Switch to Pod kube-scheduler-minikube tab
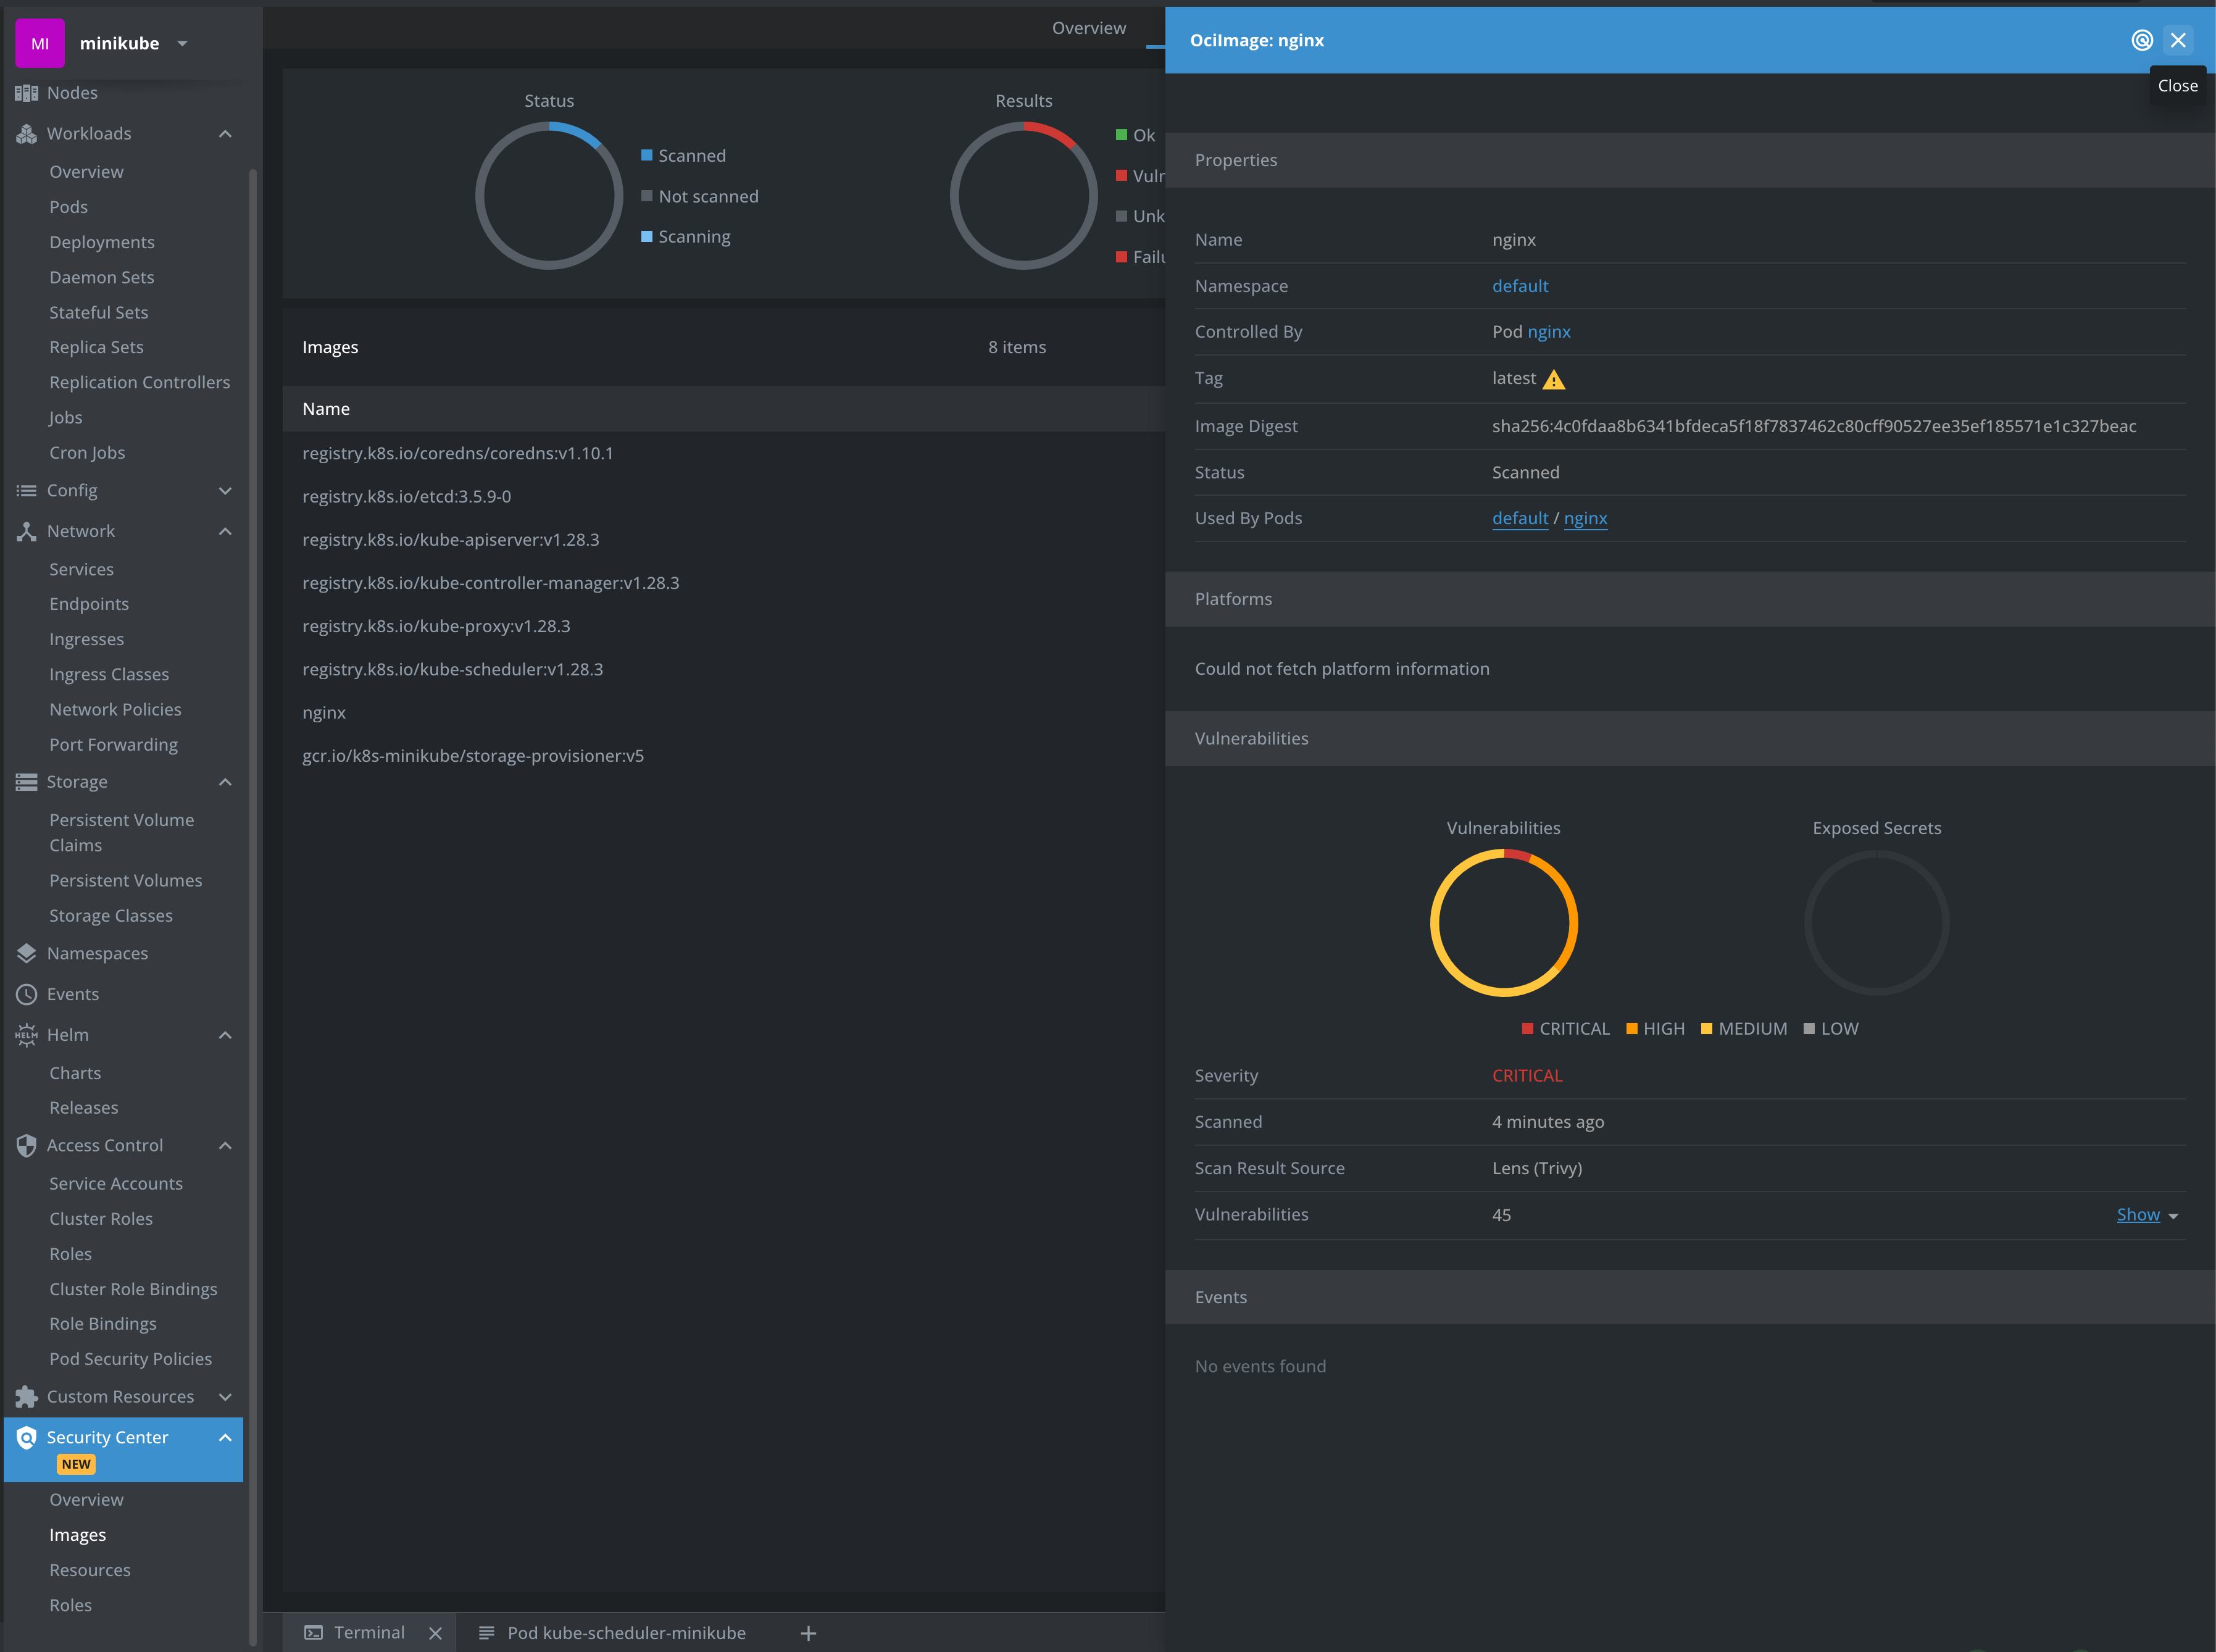Viewport: 2216px width, 1652px height. [626, 1633]
